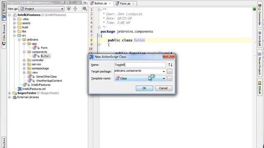The image size is (264, 148).
Task: Collapse the src folder
Action: pos(14,35)
